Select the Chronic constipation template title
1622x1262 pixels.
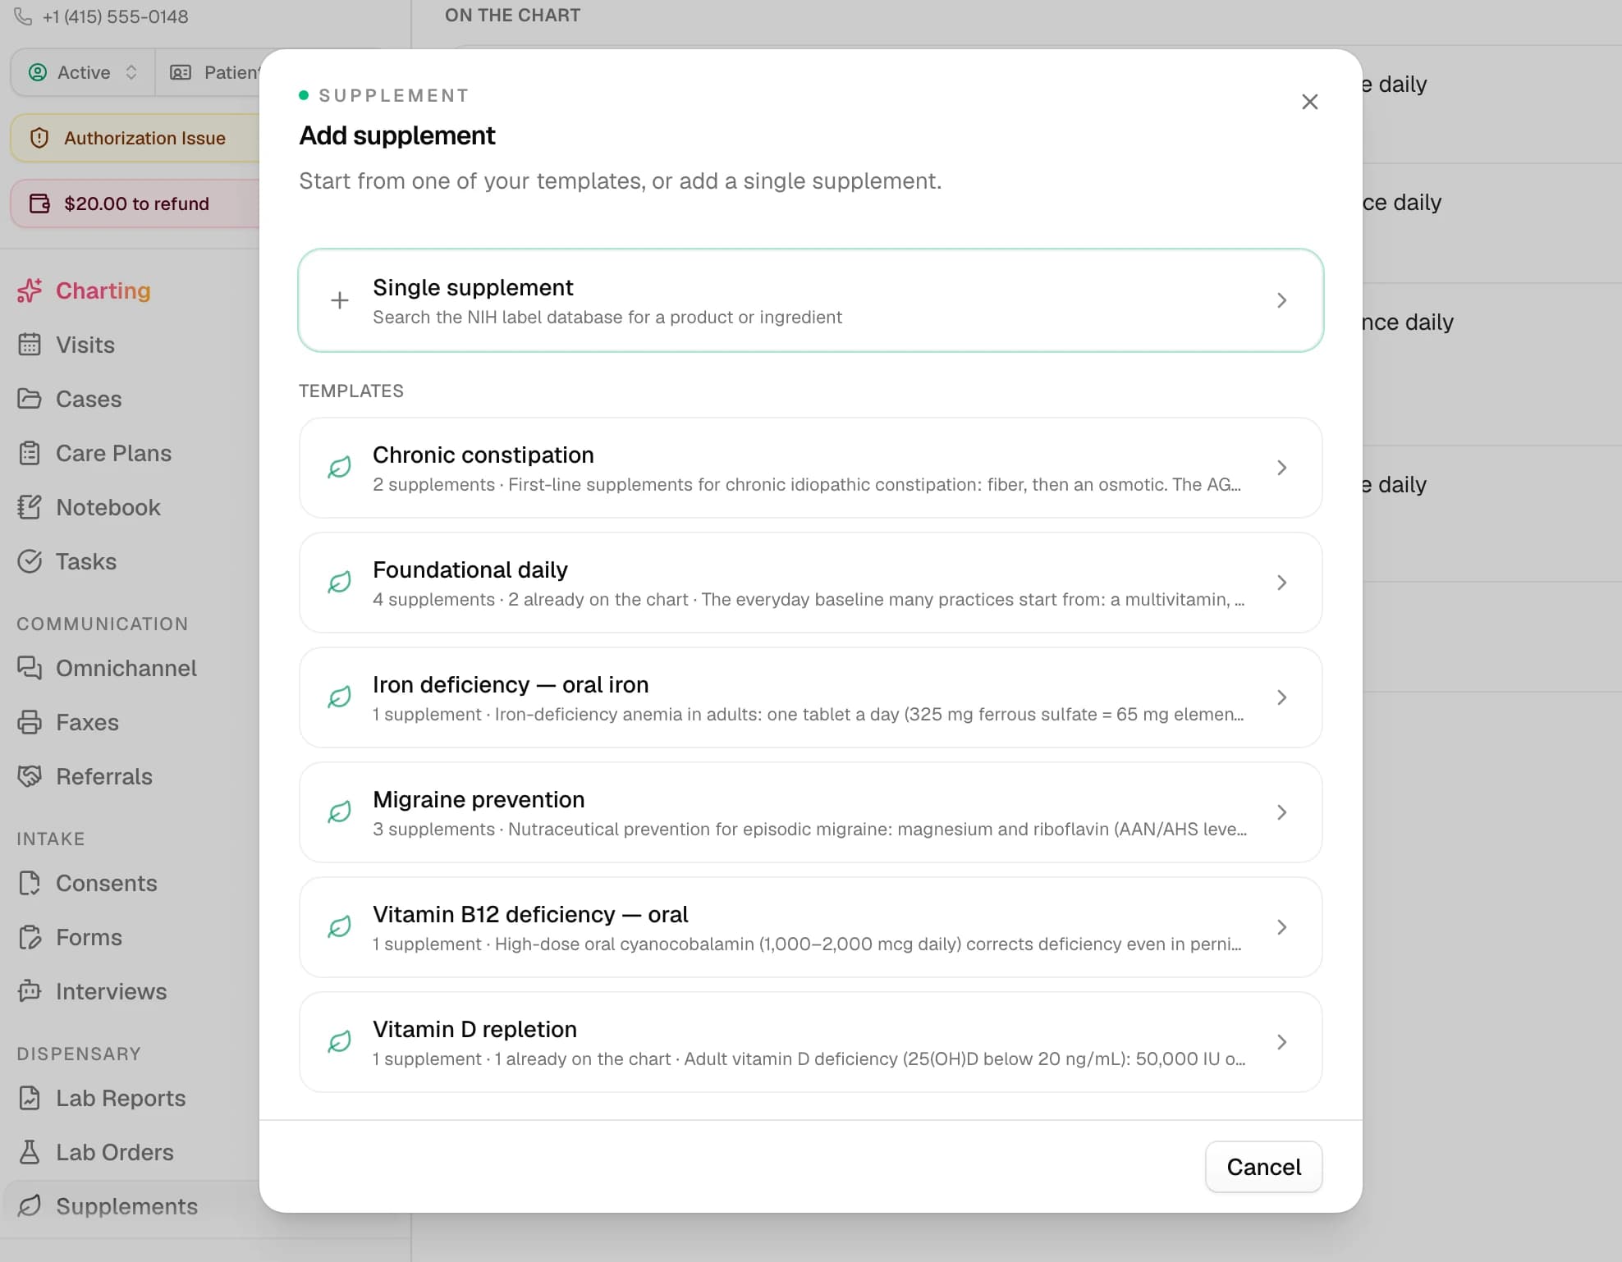pos(483,455)
